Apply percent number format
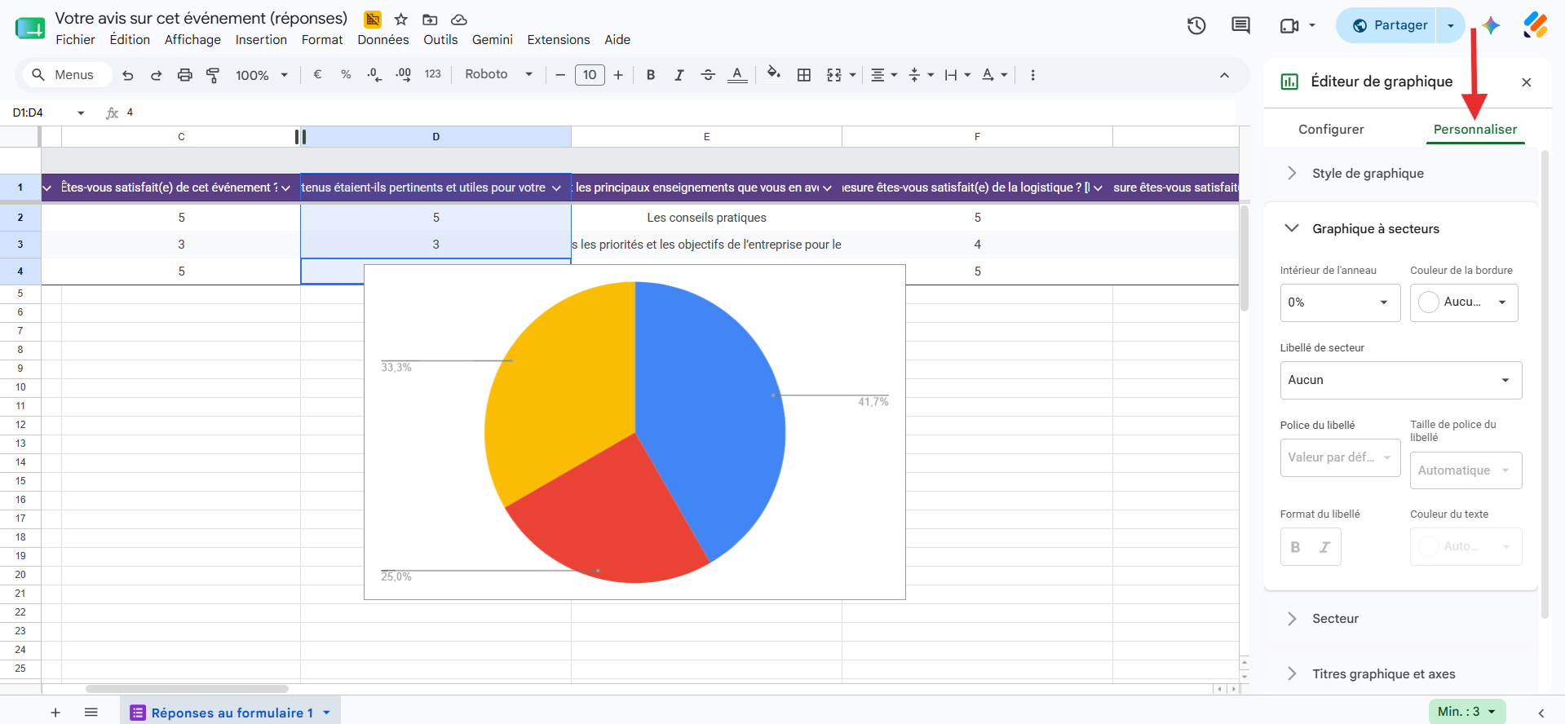Screen dimensions: 1565x724 [x=346, y=74]
